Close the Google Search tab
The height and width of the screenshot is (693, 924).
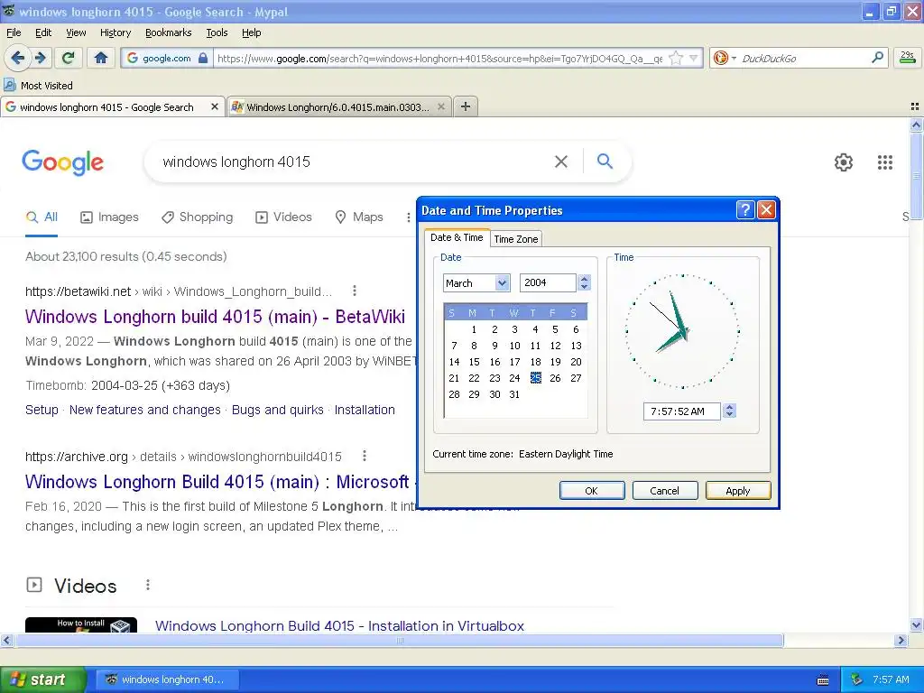215,106
